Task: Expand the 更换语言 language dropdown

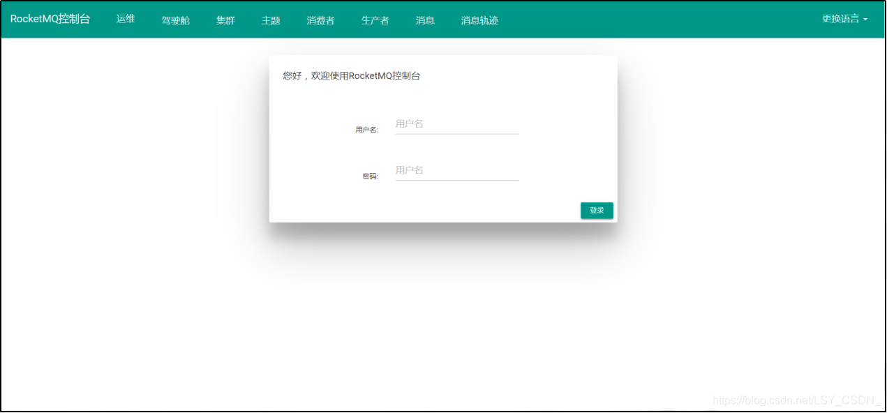Action: pyautogui.click(x=844, y=20)
